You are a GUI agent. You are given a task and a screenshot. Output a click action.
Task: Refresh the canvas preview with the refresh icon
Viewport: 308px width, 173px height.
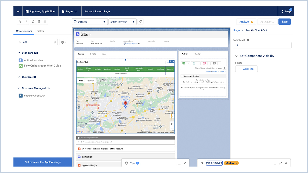pos(141,21)
